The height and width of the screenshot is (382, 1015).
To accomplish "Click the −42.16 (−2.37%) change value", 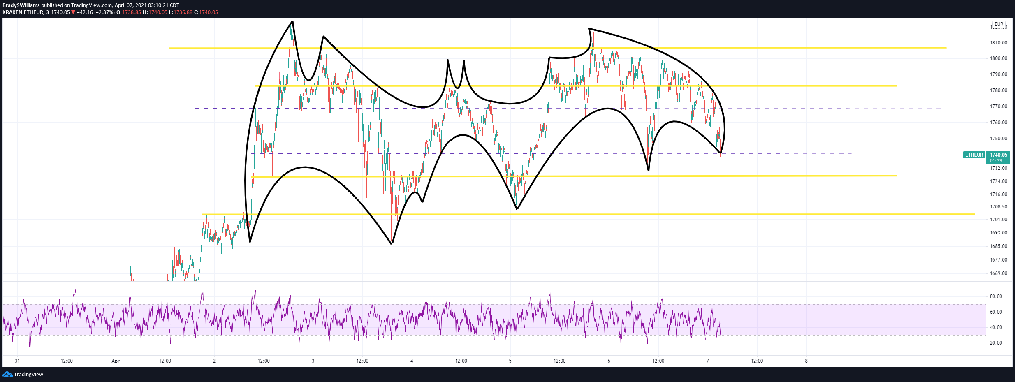I will click(x=96, y=12).
